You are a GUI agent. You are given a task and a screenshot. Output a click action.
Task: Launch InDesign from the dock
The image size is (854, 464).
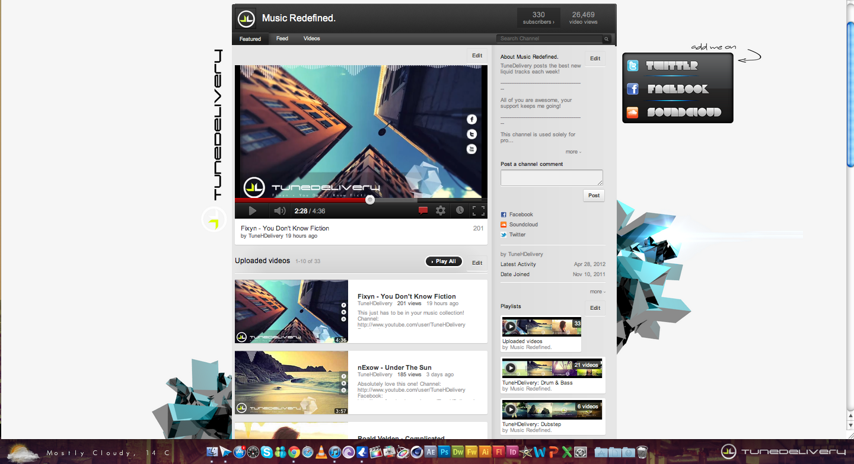click(x=512, y=452)
